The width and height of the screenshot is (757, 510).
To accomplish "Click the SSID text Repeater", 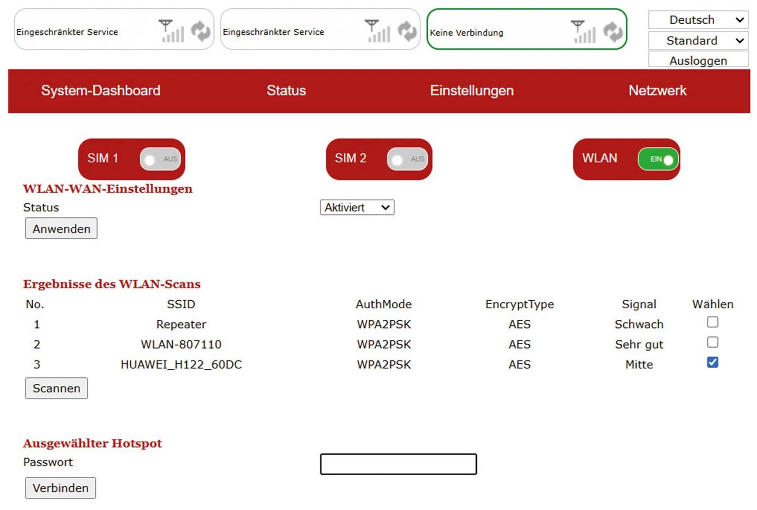I will click(181, 324).
